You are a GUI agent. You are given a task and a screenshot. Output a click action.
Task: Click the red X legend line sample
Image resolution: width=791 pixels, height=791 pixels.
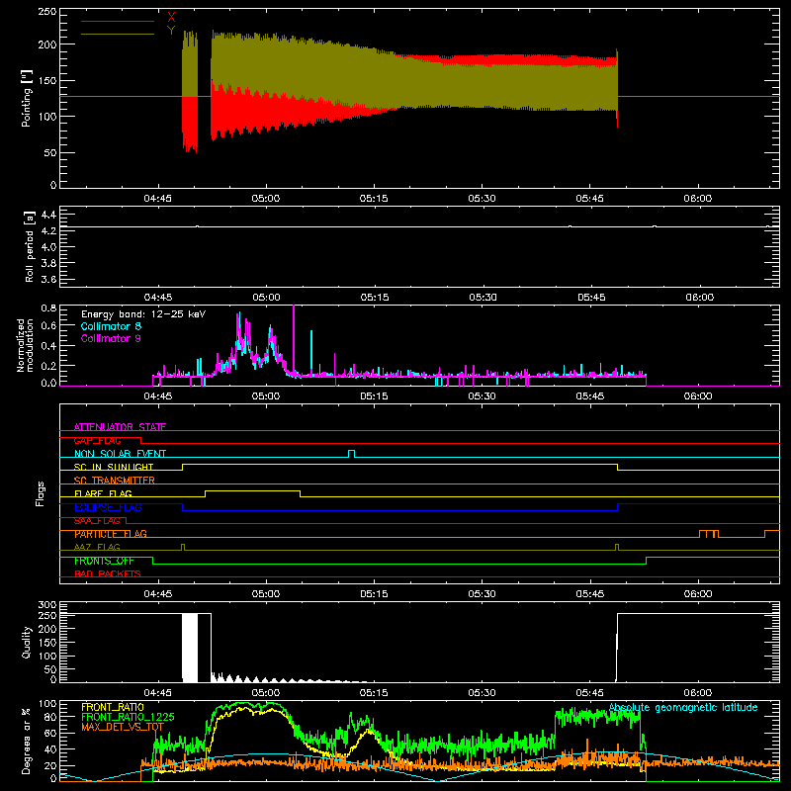(x=118, y=21)
